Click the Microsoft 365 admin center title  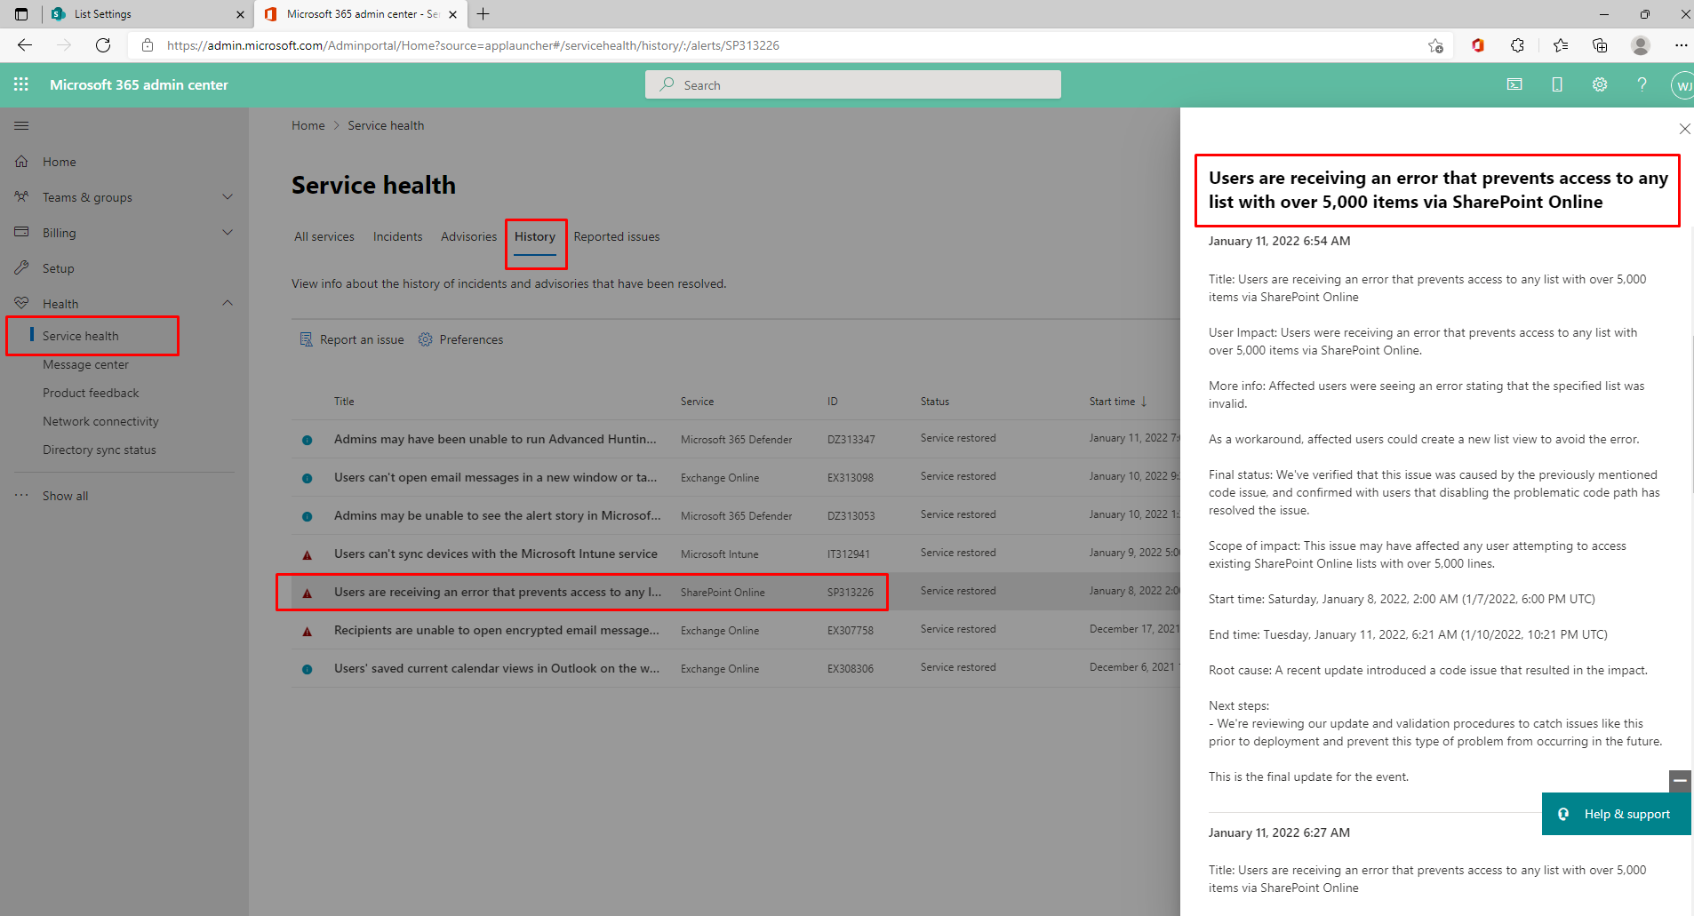139,84
